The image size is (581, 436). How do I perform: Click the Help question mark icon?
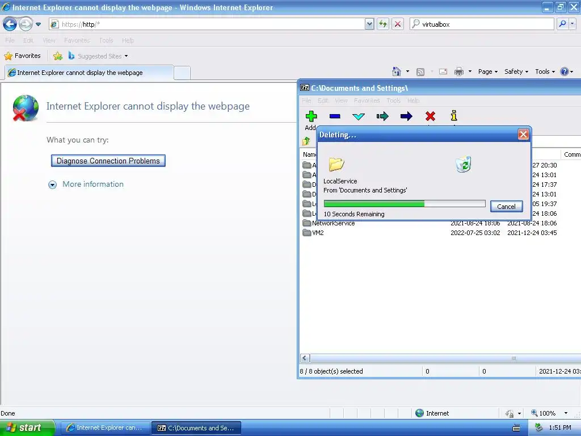click(564, 72)
